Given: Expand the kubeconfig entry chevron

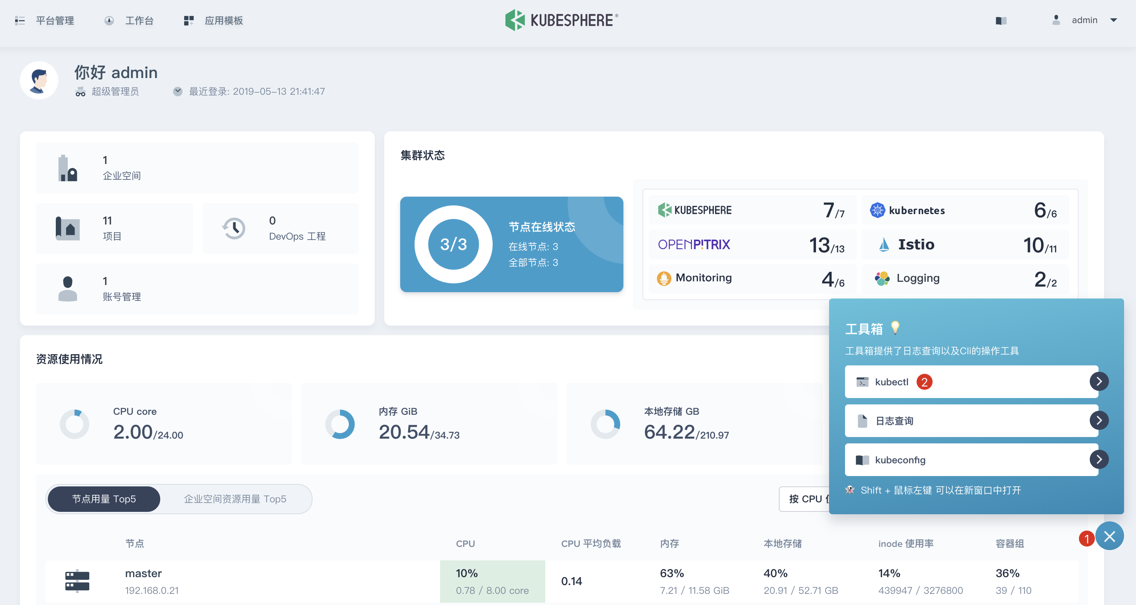Looking at the screenshot, I should pyautogui.click(x=1099, y=459).
